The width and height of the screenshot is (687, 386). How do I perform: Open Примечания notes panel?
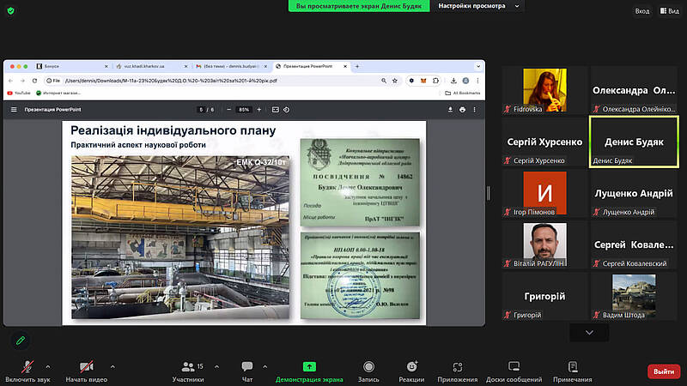click(x=572, y=371)
